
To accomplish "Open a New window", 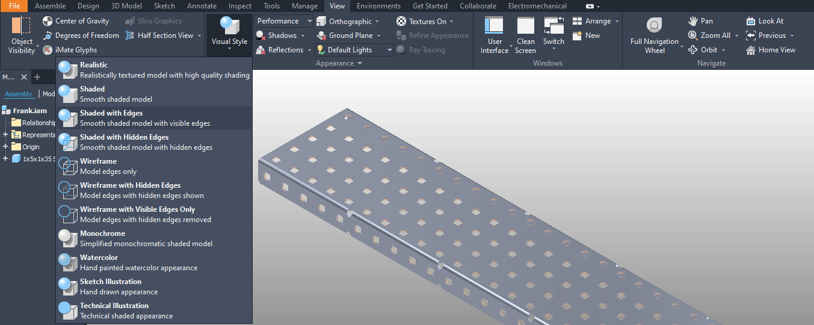I will [x=586, y=36].
